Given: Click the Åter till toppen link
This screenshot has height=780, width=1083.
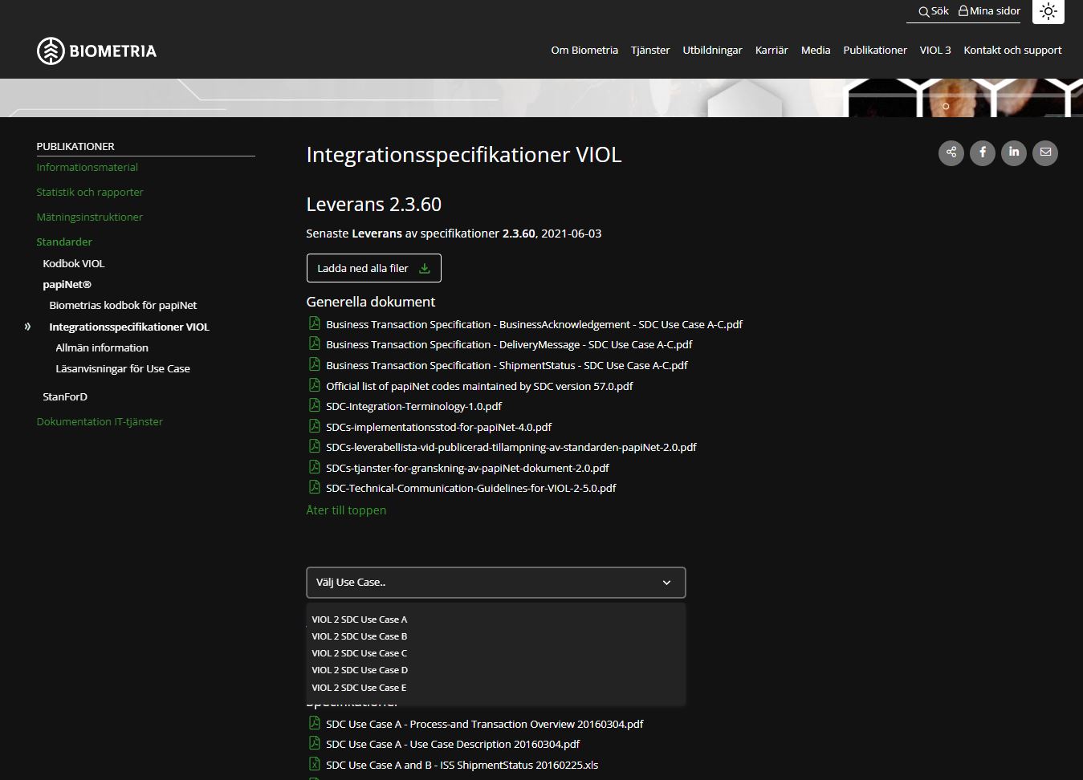Looking at the screenshot, I should click(346, 510).
